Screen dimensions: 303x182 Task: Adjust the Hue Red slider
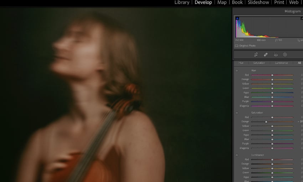point(272,75)
